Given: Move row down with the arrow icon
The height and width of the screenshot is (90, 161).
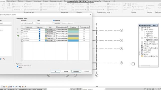Looking at the screenshot, I should [18, 32].
